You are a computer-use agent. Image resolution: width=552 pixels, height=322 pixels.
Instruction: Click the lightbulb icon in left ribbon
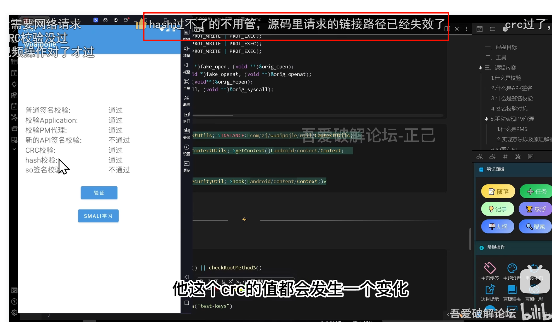coord(14,84)
